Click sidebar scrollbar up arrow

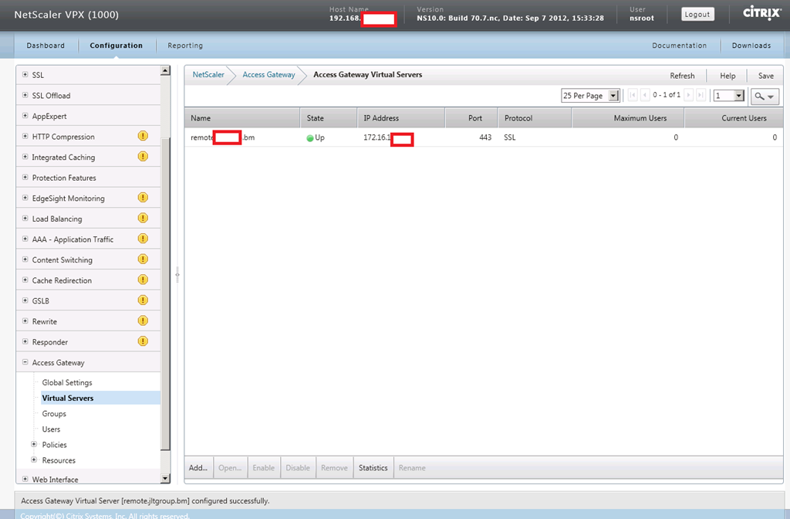(x=165, y=70)
